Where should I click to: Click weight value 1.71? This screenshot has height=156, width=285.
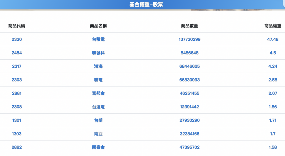(273, 120)
